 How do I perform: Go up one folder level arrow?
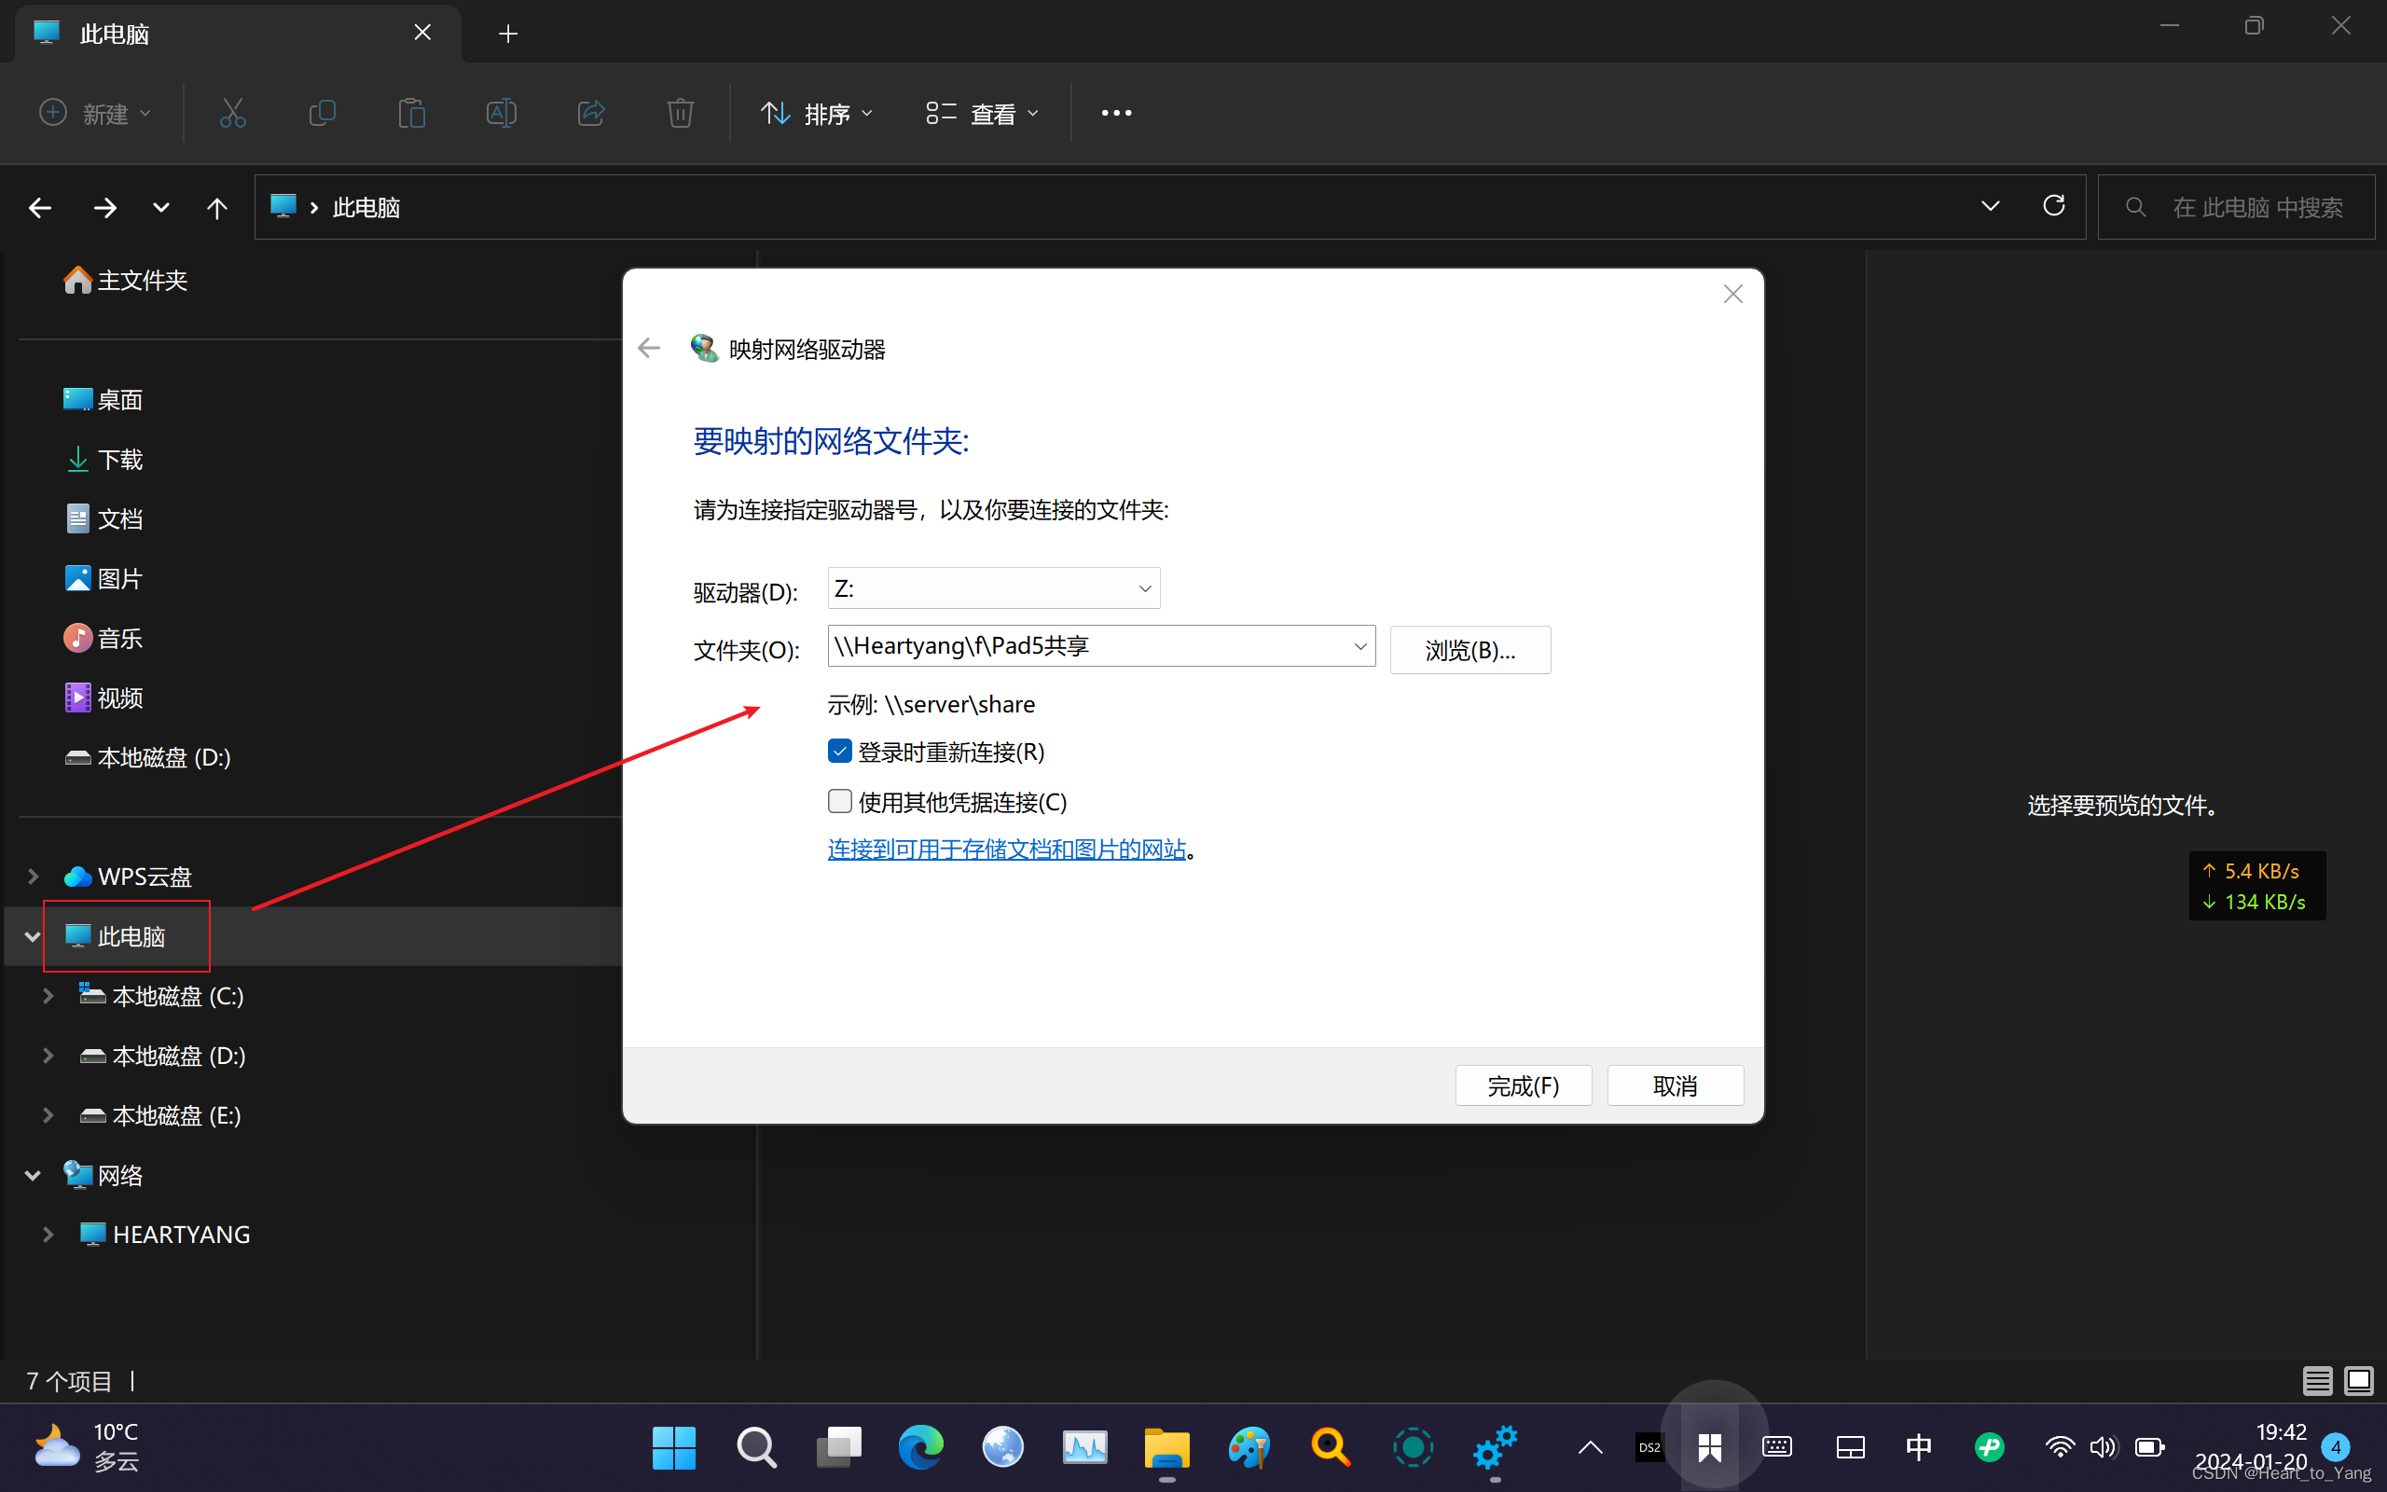[x=217, y=207]
